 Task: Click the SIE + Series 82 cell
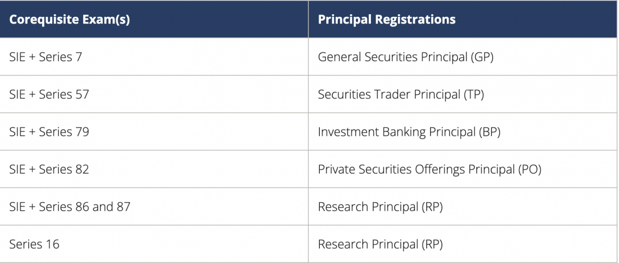tap(49, 170)
